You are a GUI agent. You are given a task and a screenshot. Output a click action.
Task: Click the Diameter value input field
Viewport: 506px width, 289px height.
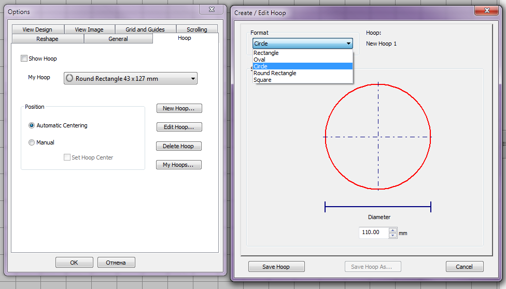pos(373,233)
